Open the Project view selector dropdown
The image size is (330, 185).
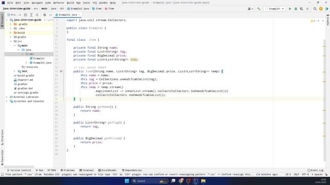coord(14,15)
